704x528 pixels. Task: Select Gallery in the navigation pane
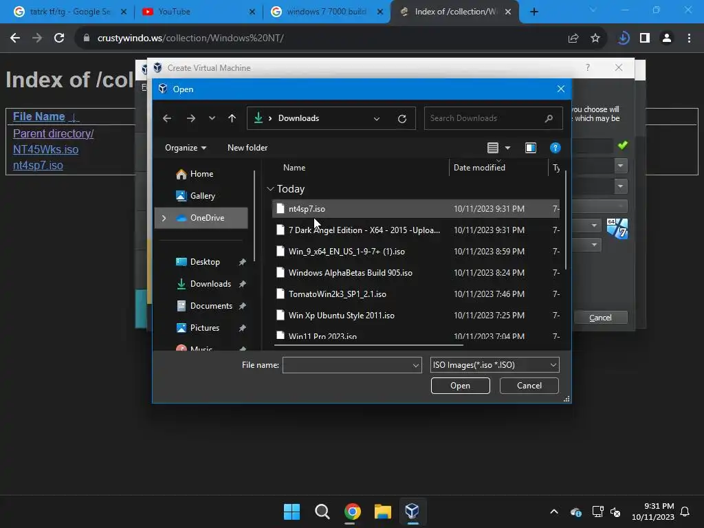[x=203, y=196]
